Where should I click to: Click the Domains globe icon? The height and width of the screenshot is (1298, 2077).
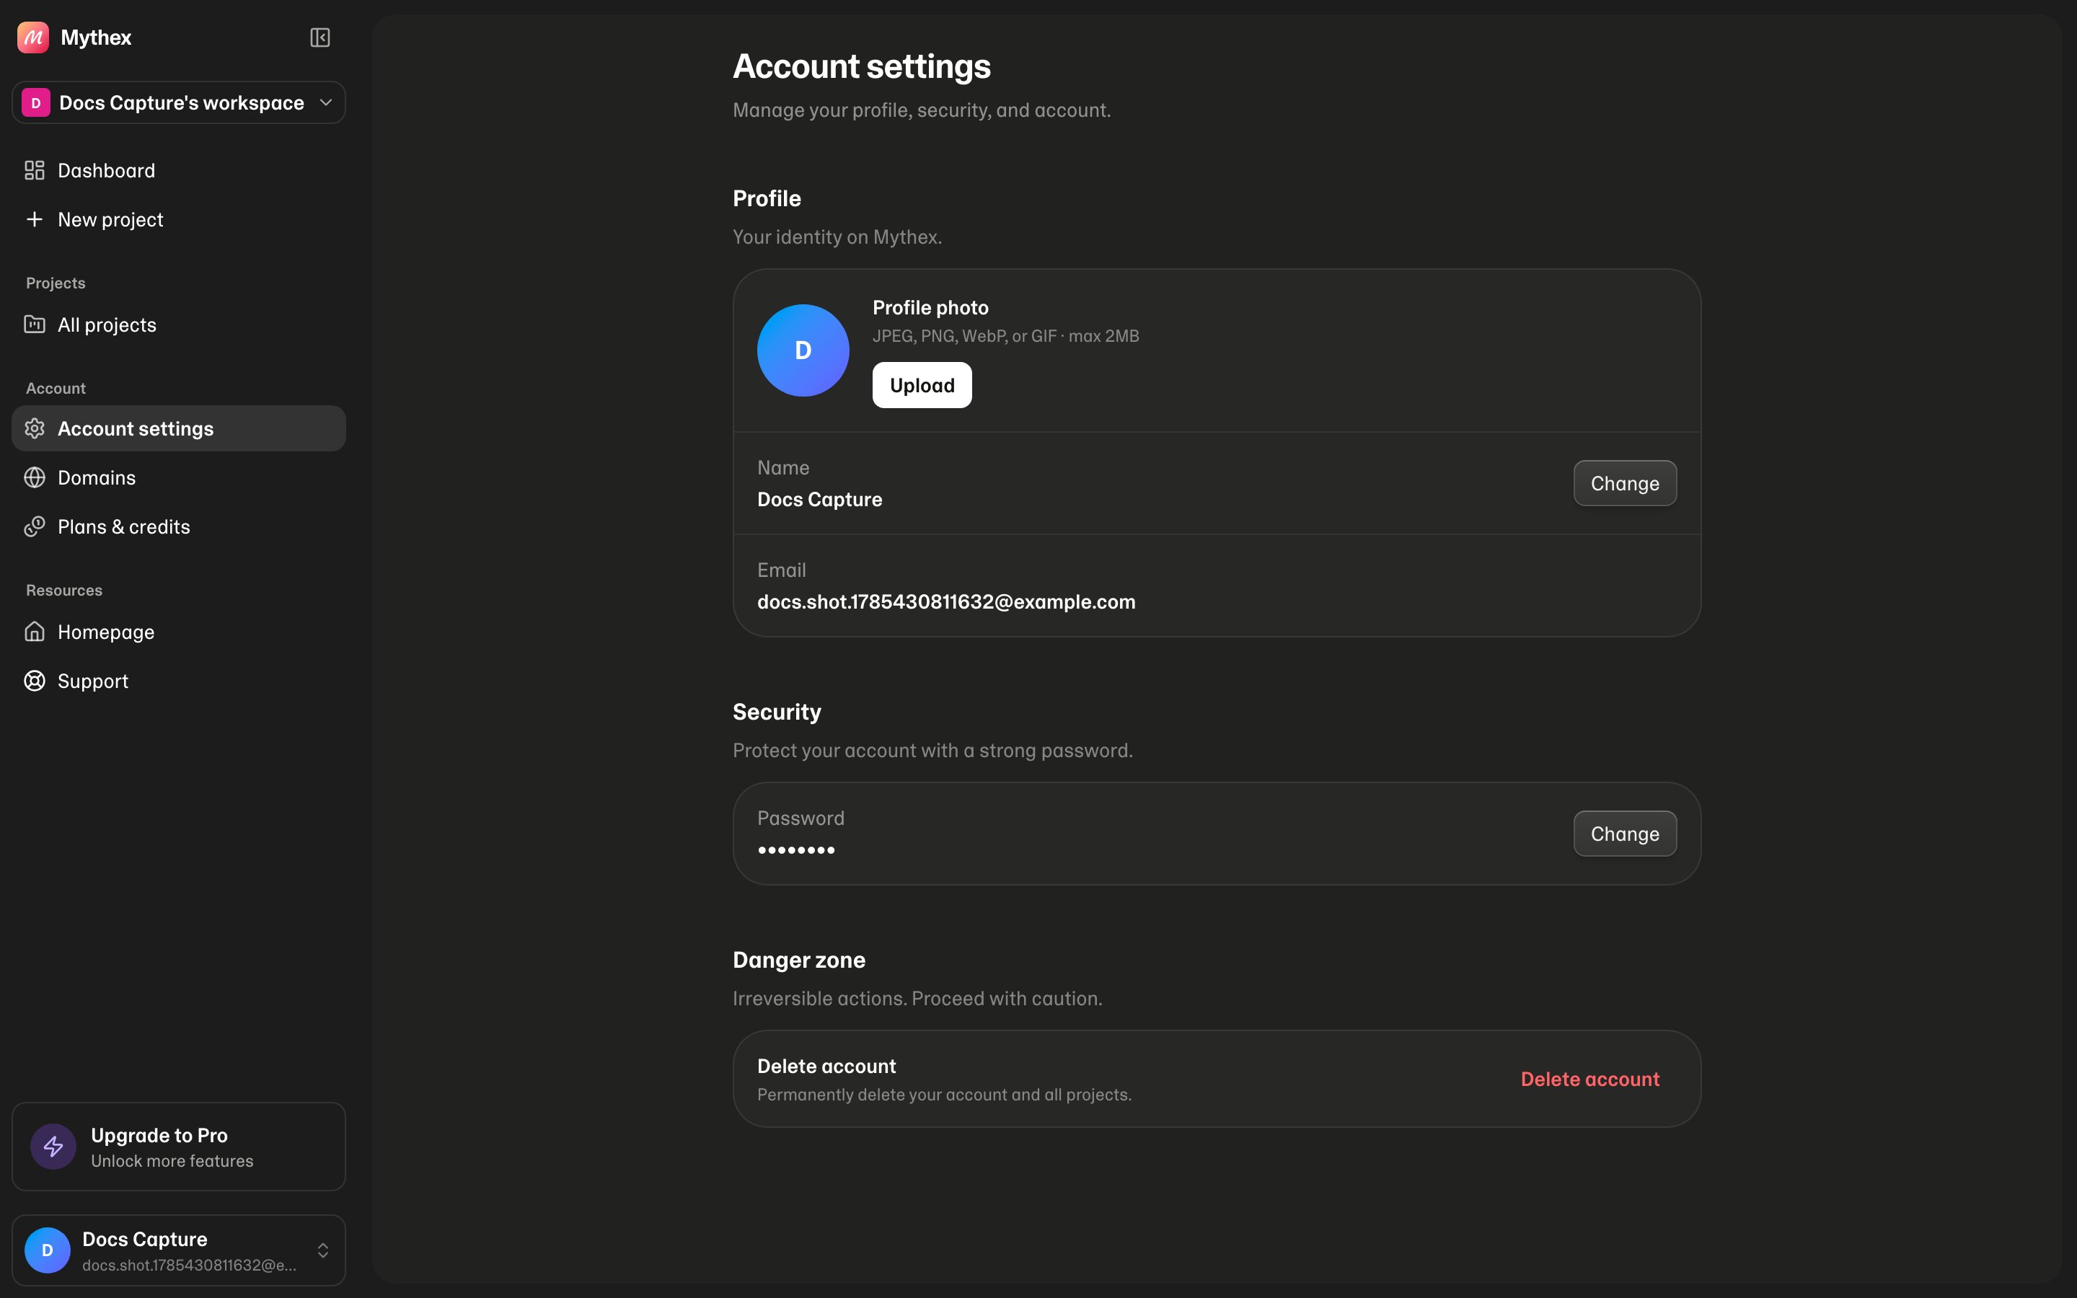(35, 477)
